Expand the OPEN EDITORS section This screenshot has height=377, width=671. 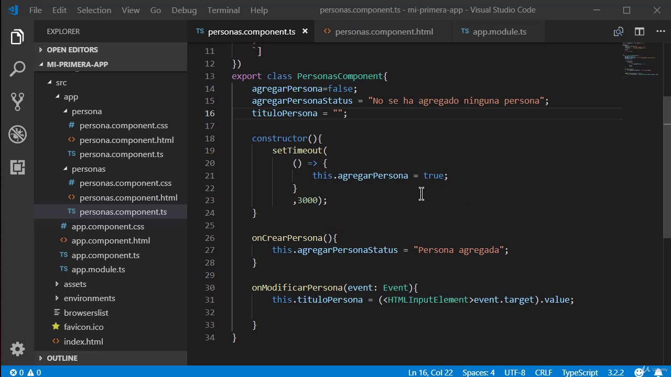coord(72,50)
